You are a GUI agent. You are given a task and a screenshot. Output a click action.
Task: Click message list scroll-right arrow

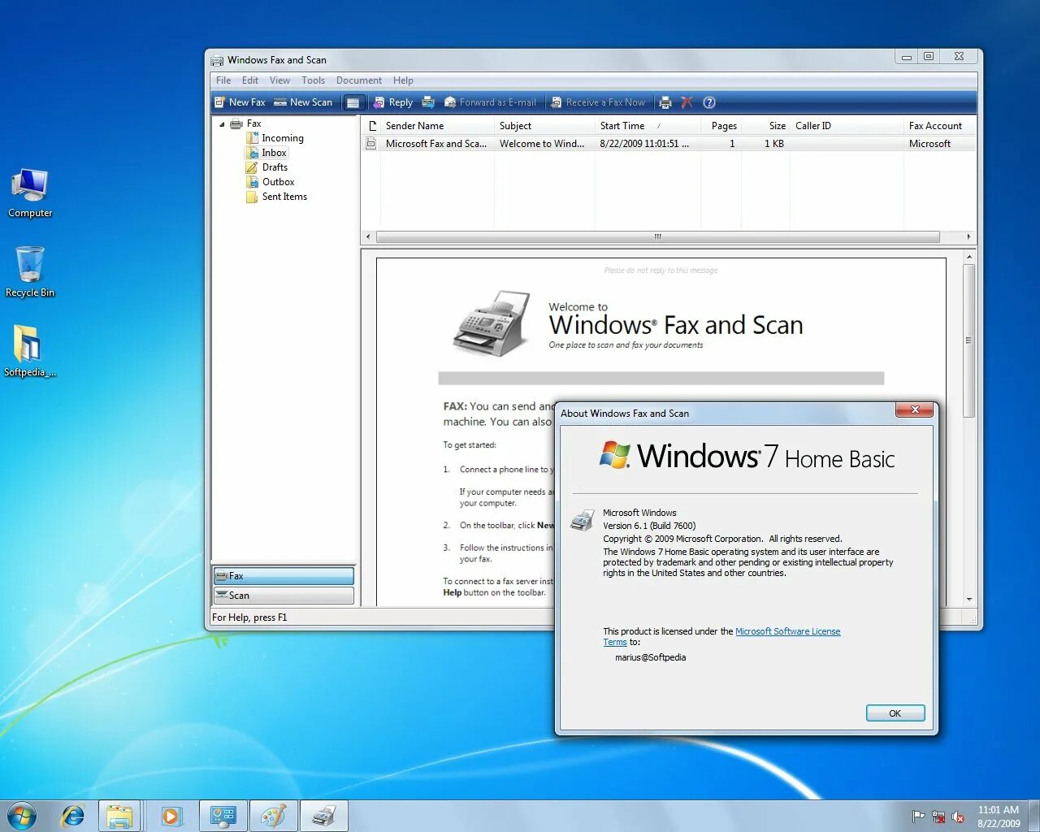(x=968, y=236)
